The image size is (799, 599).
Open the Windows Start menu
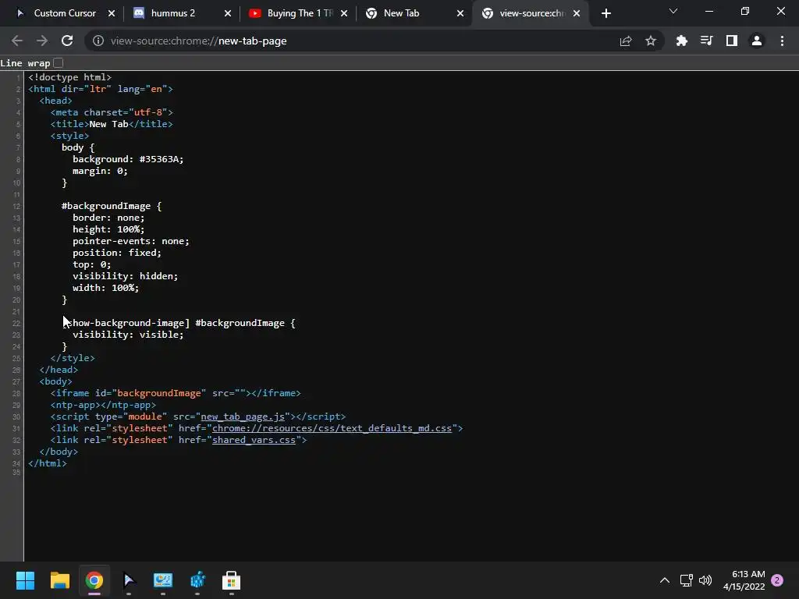[x=25, y=580]
